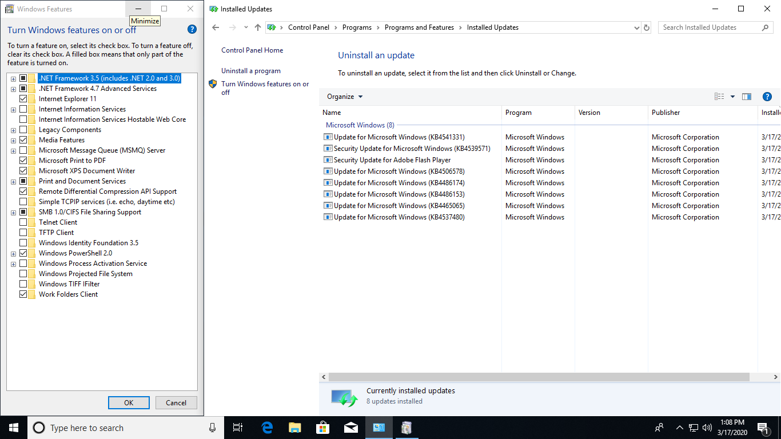781x439 pixels.
Task: Click the Cortana microphone icon
Action: [213, 428]
